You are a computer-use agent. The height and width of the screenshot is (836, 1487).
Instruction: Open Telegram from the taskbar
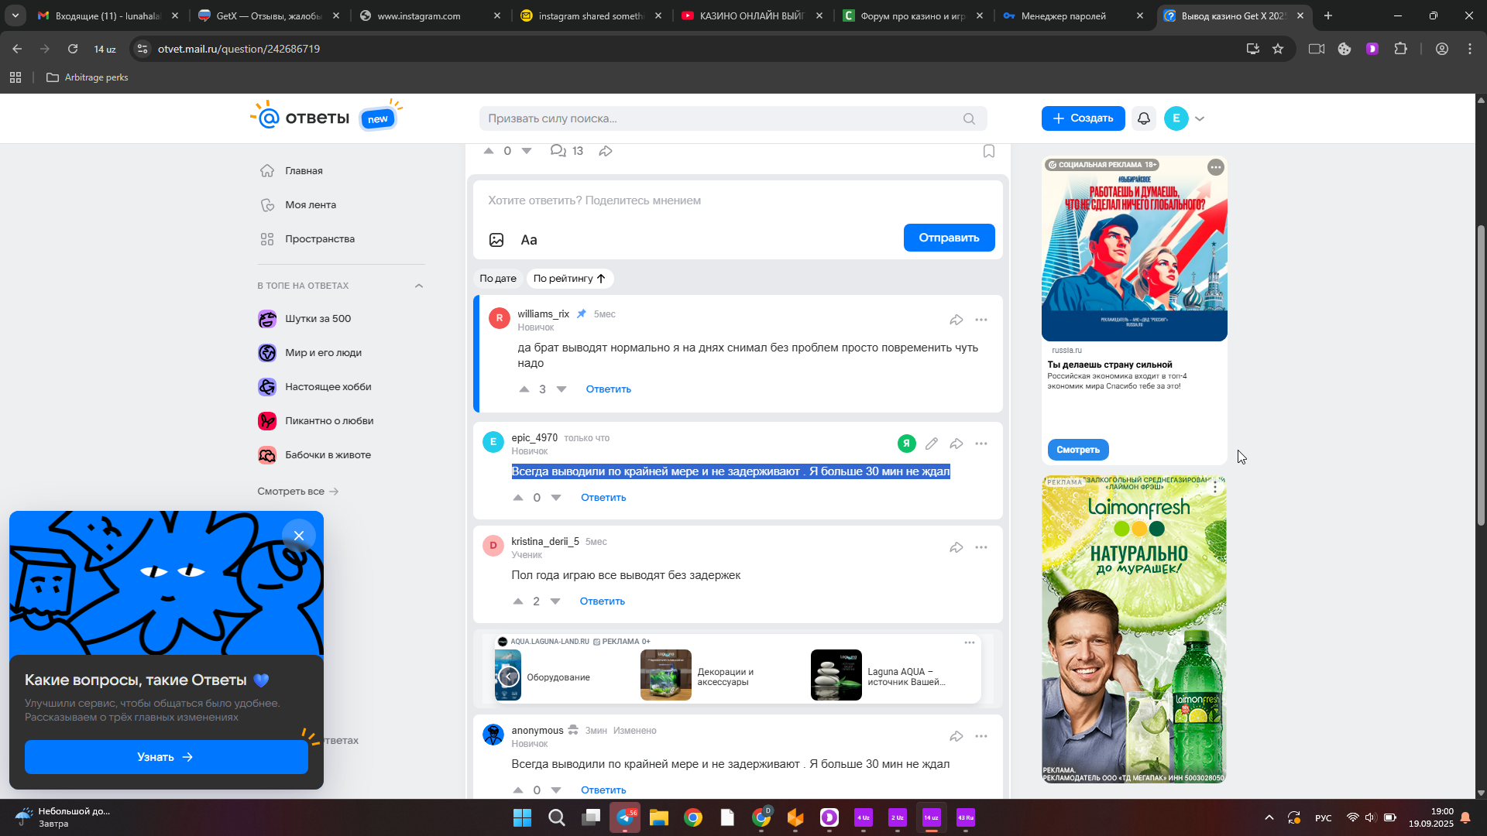pyautogui.click(x=625, y=817)
